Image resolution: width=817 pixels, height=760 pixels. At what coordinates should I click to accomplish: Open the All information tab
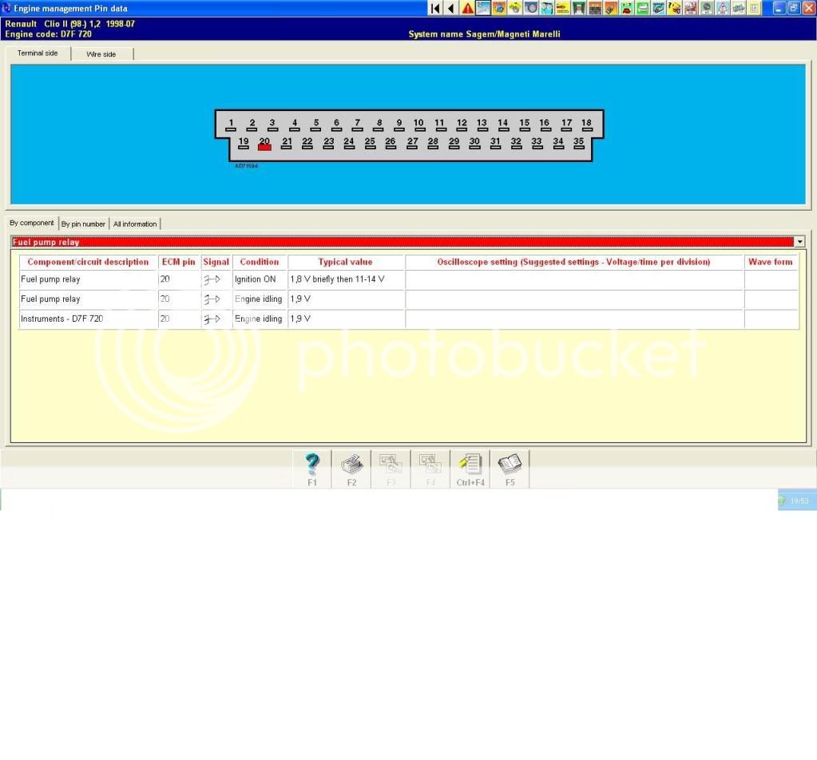click(x=135, y=224)
